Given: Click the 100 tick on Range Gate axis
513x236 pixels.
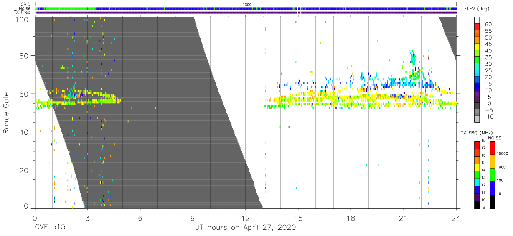Looking at the screenshot, I should tap(22, 20).
